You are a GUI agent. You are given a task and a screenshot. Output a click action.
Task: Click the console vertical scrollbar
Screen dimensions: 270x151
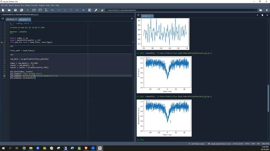(268, 98)
